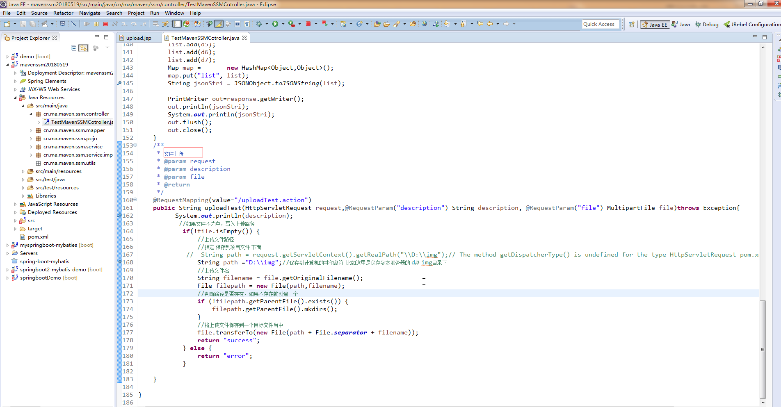The height and width of the screenshot is (407, 781).
Task: Click the Save toolbar icon
Action: (x=23, y=24)
